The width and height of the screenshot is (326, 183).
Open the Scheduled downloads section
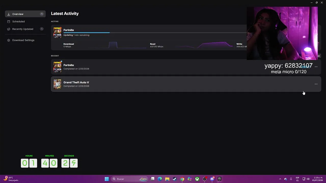[x=18, y=22]
